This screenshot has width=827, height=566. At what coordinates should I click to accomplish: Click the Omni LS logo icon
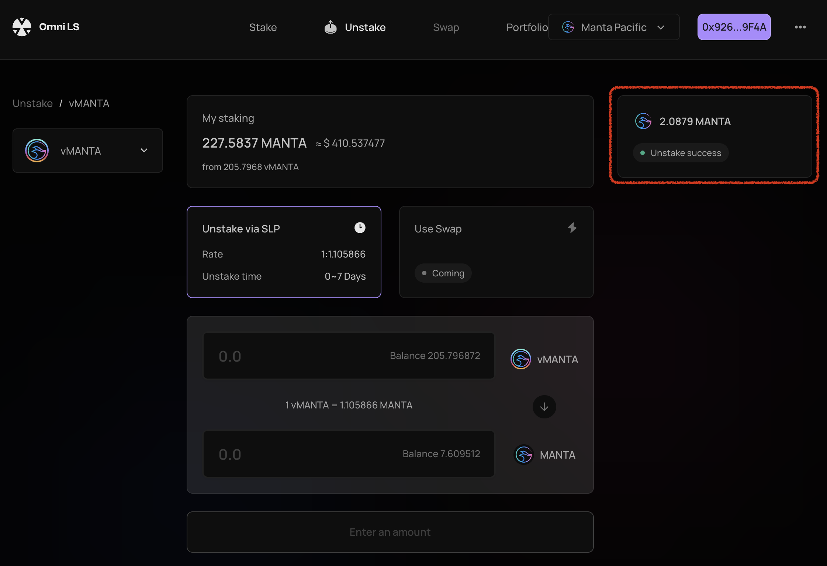pos(22,27)
